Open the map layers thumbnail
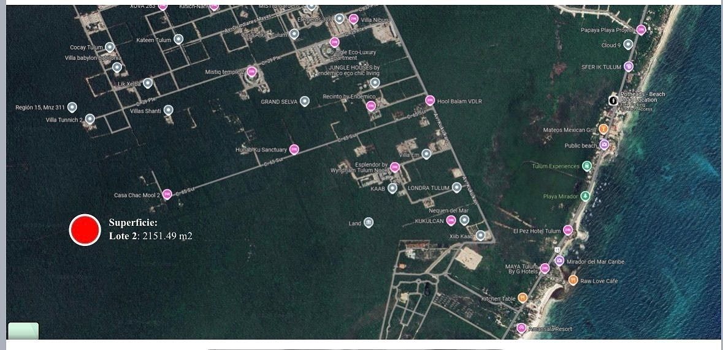723x350 pixels. (23, 331)
